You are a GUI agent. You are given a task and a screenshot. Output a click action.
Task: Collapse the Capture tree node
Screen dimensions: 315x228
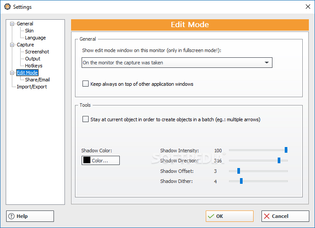(x=12, y=45)
